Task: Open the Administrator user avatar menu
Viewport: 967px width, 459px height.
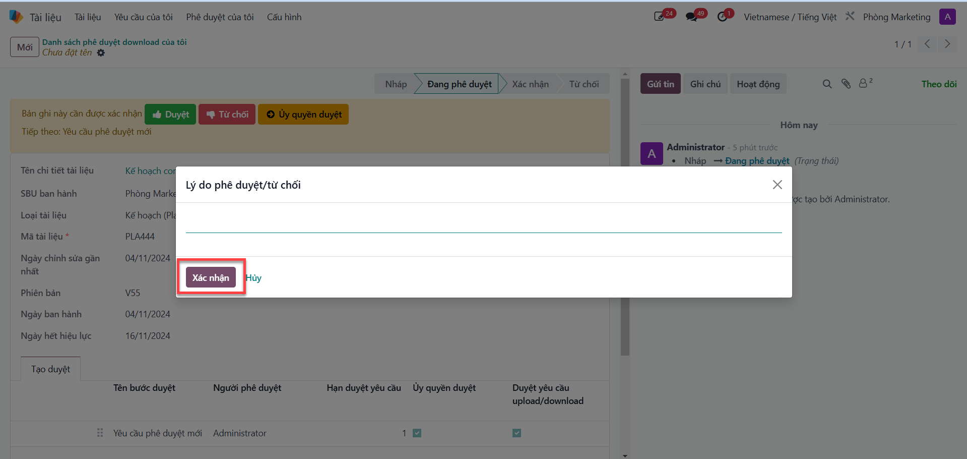Action: (947, 17)
